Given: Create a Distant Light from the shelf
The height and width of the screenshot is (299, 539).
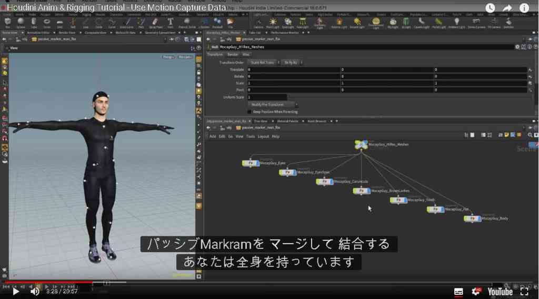Looking at the screenshot, I should 357,23.
